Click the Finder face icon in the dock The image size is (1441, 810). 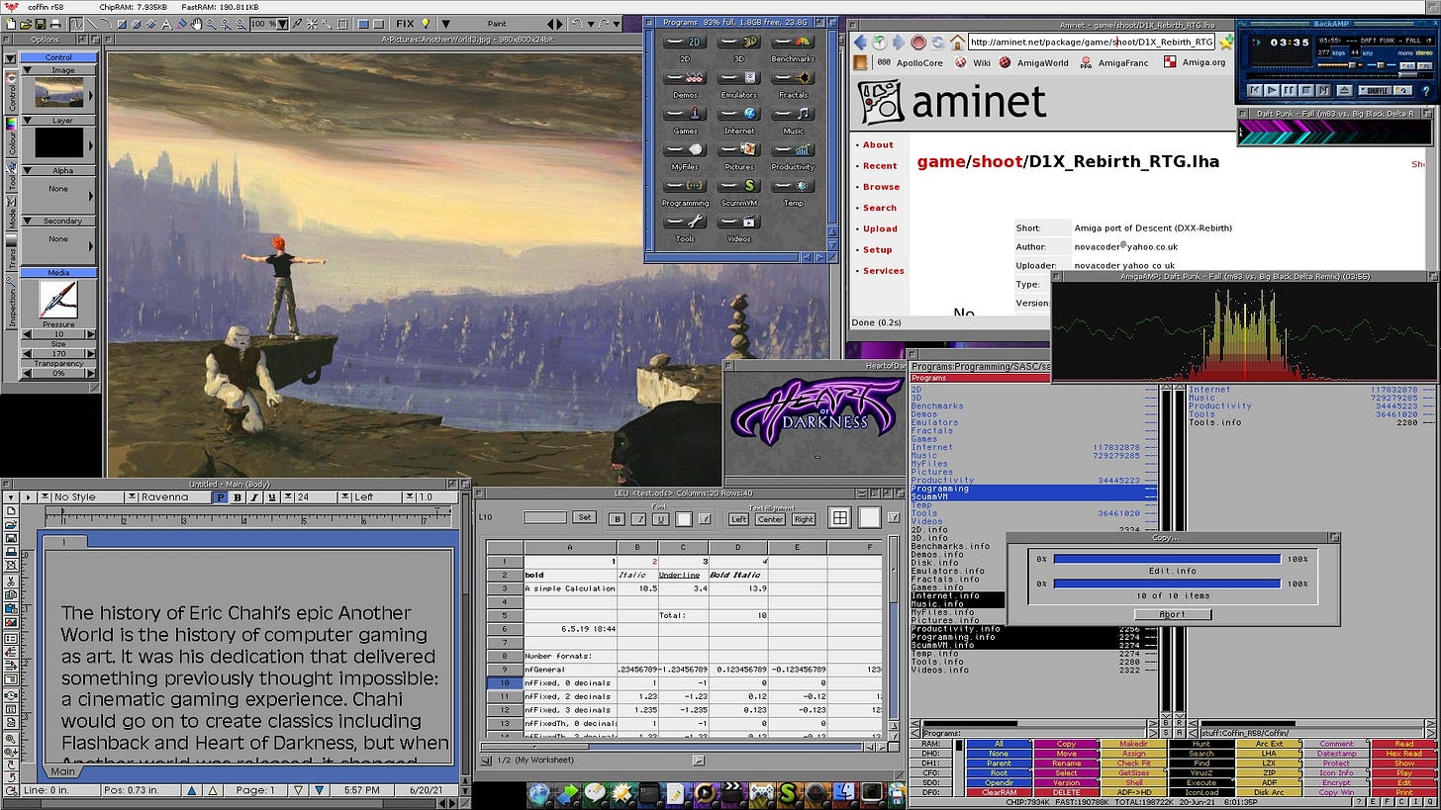click(843, 793)
